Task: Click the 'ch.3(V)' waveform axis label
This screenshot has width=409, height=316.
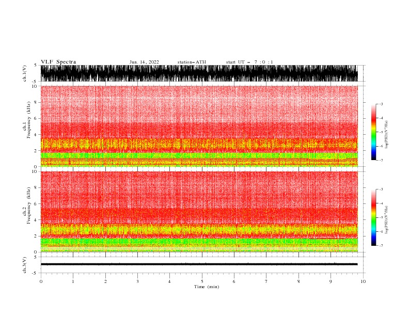Action: (25, 265)
